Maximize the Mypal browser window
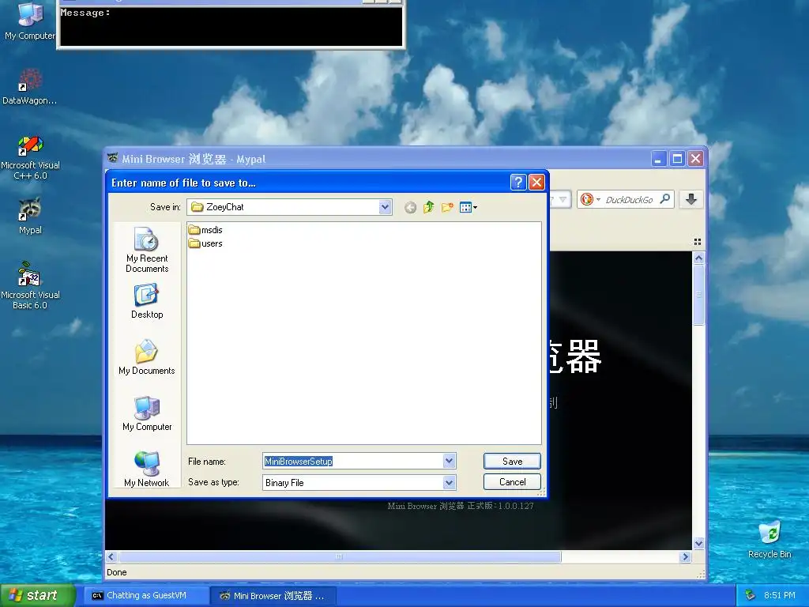 pos(677,158)
